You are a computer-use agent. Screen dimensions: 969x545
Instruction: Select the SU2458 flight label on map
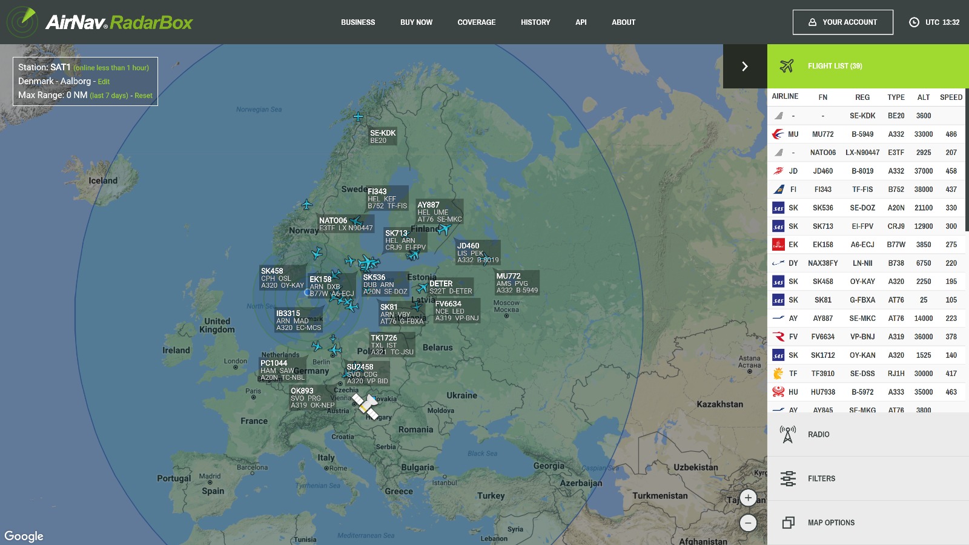pos(367,374)
